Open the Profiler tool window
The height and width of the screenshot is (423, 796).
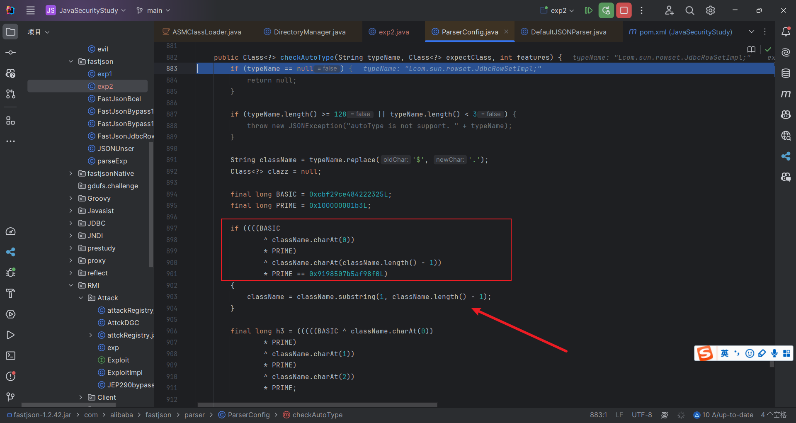(11, 231)
